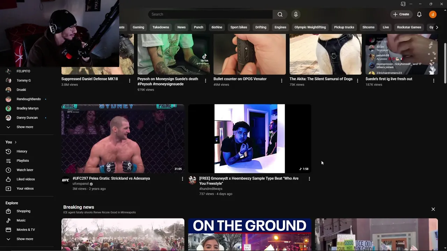Open the crowd protest news thumbnail
Image resolution: width=447 pixels, height=251 pixels.
pos(123,234)
